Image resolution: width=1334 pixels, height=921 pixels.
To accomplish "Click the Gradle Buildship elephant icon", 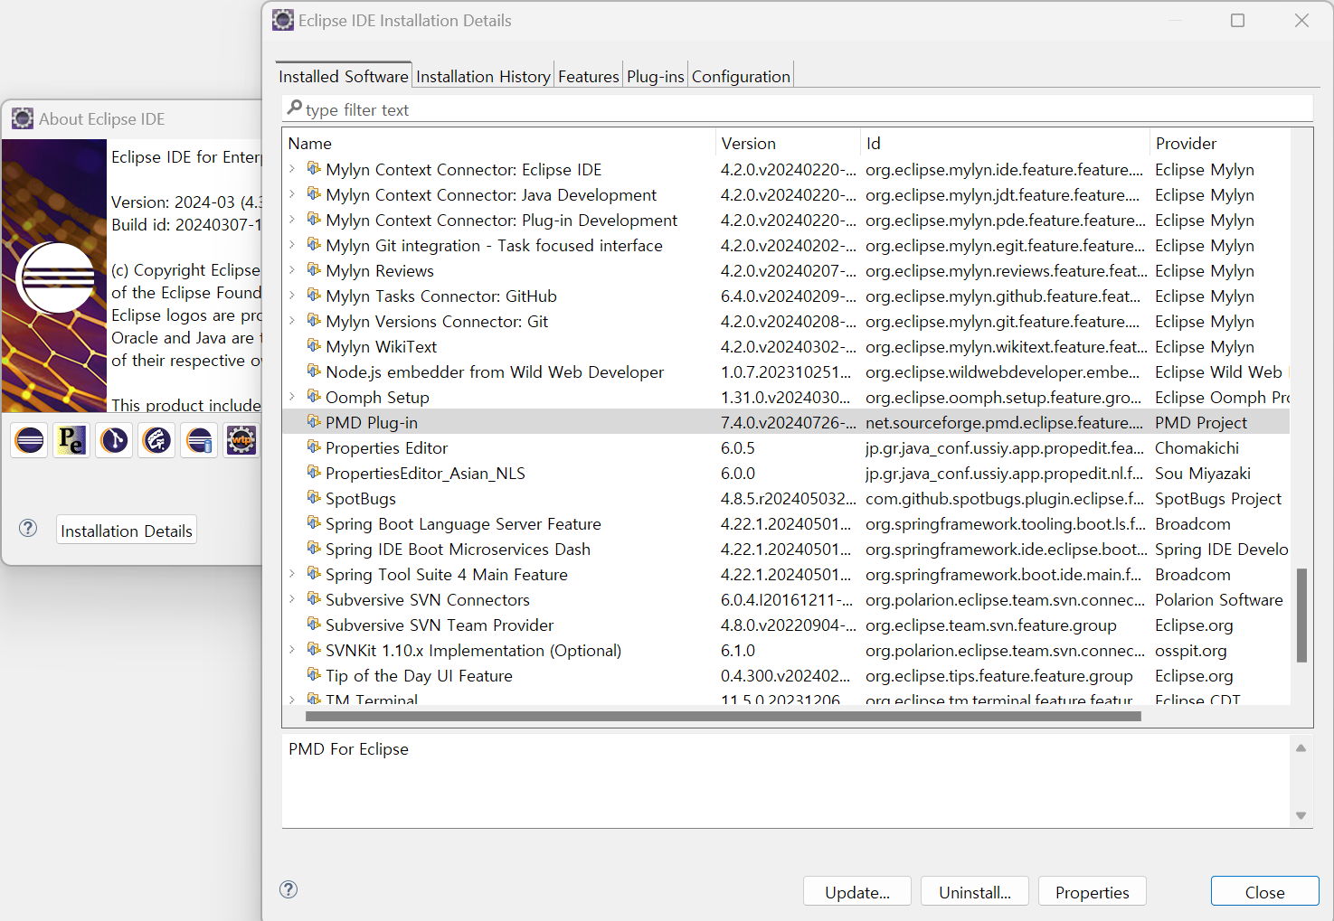I will [x=156, y=440].
